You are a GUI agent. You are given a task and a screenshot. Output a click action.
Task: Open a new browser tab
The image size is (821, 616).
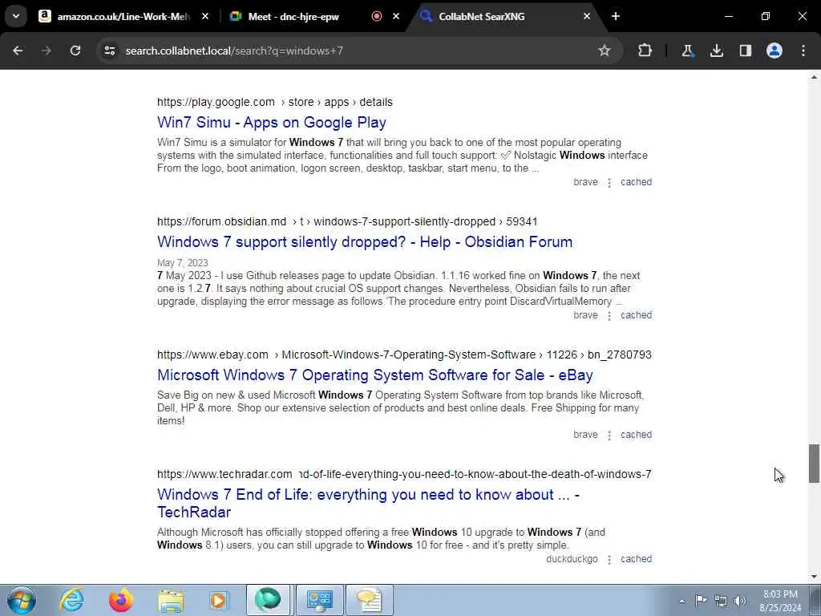616,16
